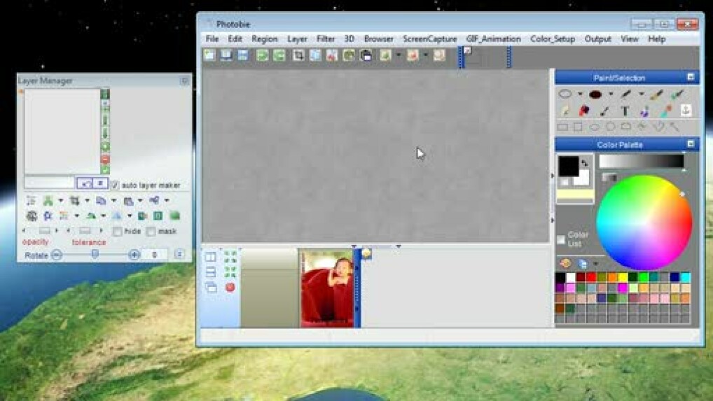Select the Text tool in Paint/Selection
Screen dimensions: 713x401
625,111
